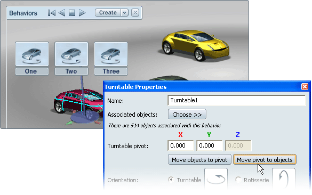Select the Rotisserie orientation radio

(238, 180)
